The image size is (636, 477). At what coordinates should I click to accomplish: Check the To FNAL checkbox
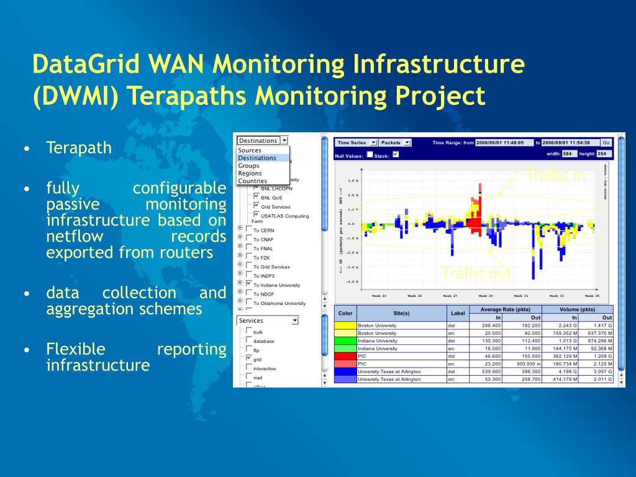tap(248, 247)
